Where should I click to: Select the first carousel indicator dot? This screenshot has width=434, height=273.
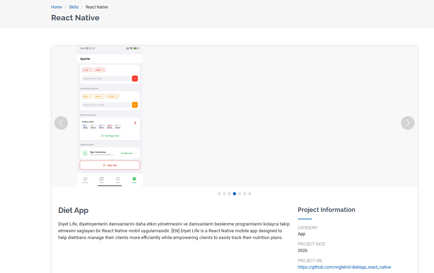coord(219,194)
